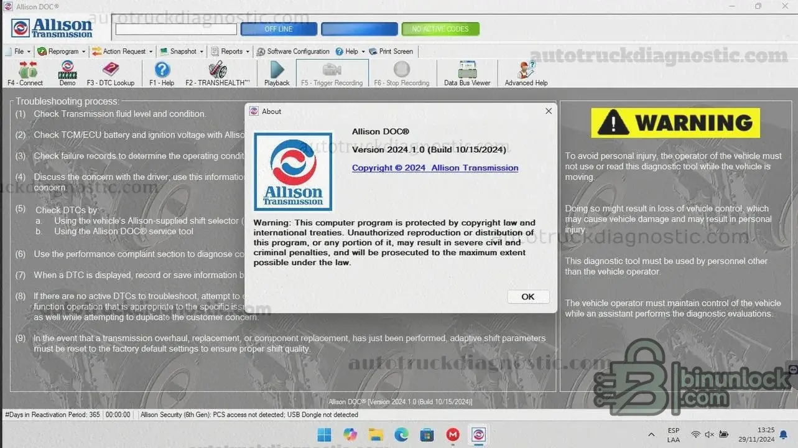Click the F4 - Connect toolbar icon
The width and height of the screenshot is (798, 448).
pos(25,73)
